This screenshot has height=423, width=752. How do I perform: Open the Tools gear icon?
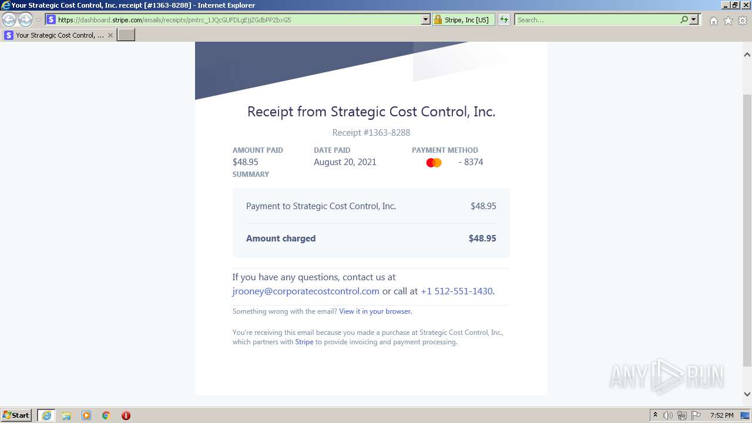743,21
